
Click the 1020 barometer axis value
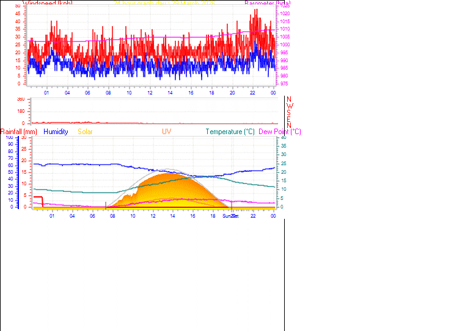285,13
